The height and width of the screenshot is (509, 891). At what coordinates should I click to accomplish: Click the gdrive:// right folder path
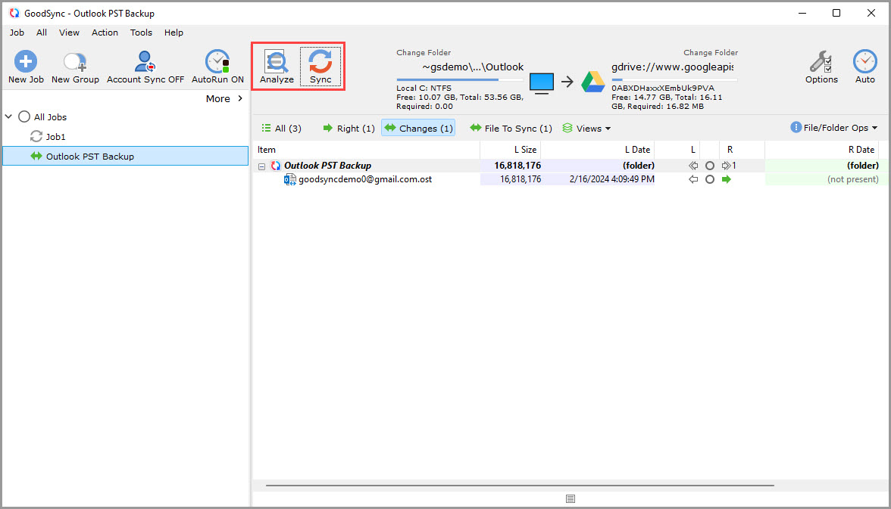pyautogui.click(x=672, y=67)
